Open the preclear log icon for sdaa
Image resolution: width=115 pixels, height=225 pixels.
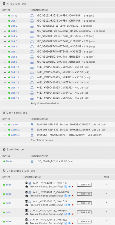point(66,187)
